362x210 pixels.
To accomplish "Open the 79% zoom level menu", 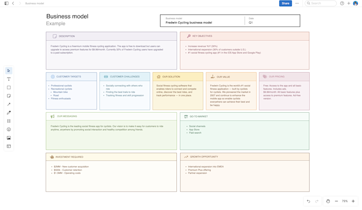I will (345, 201).
